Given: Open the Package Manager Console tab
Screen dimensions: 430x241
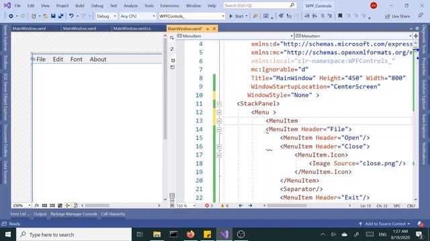Looking at the screenshot, I should (x=74, y=214).
